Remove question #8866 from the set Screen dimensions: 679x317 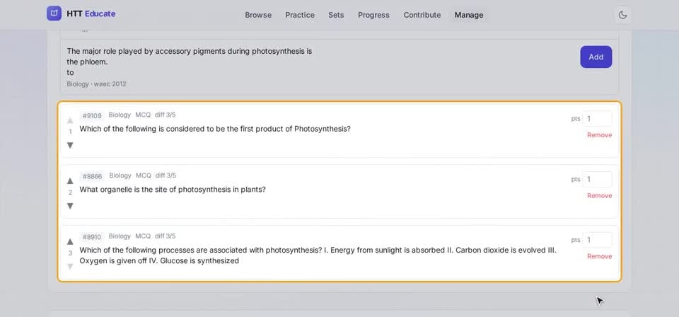(599, 196)
